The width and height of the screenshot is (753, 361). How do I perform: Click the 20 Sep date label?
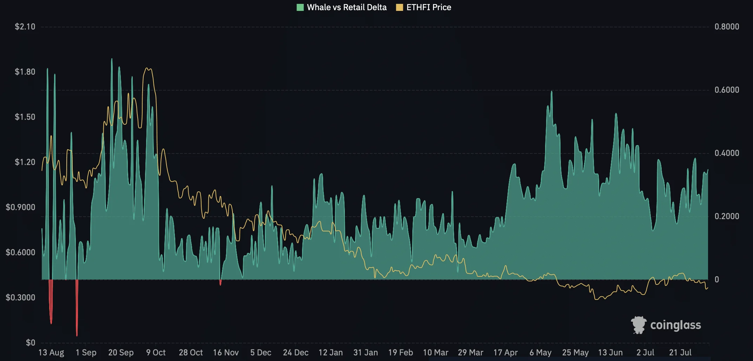coord(121,353)
